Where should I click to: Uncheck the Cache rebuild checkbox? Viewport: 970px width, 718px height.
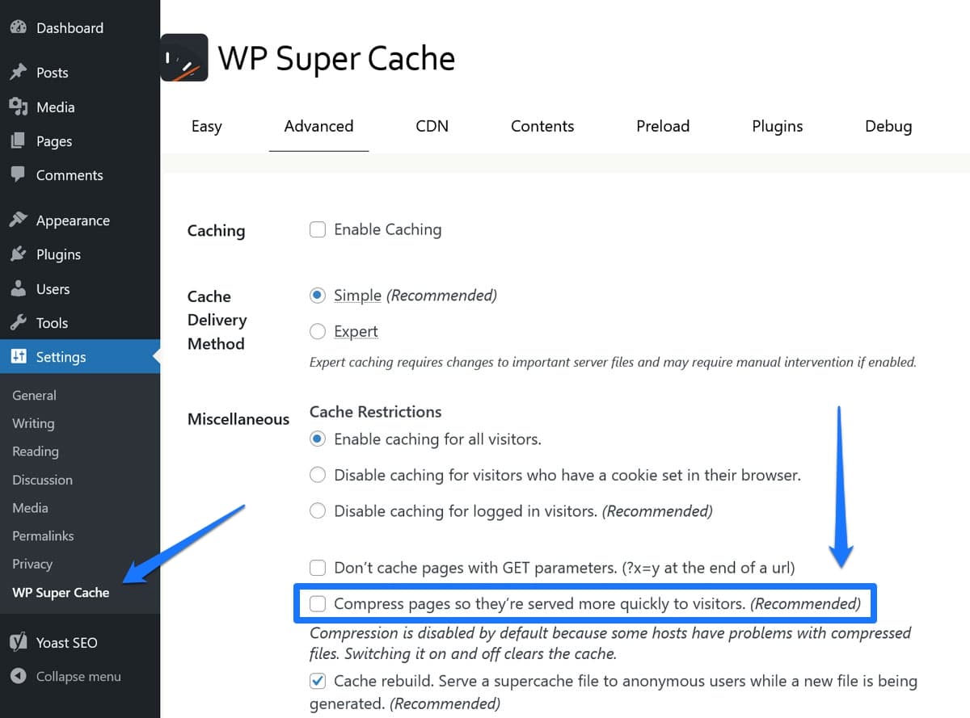318,681
